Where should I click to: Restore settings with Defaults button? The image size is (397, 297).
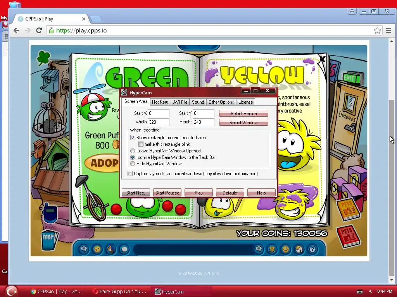pos(230,193)
